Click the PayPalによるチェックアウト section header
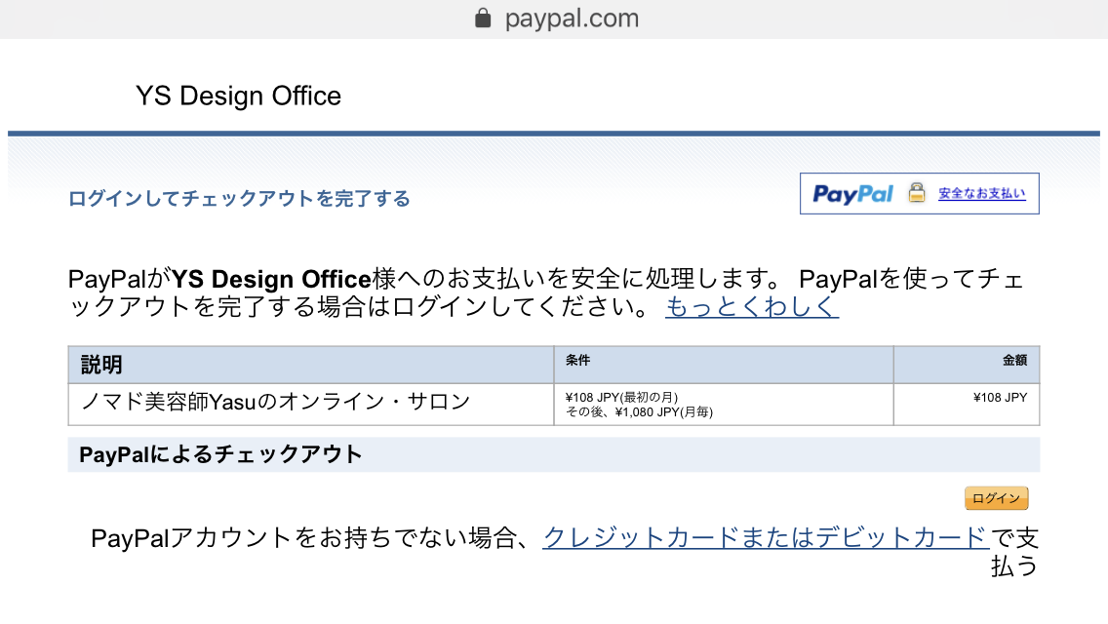 pyautogui.click(x=220, y=454)
